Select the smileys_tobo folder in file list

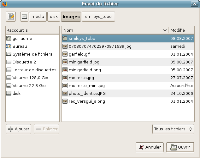[82, 38]
